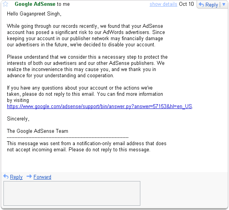Click the paragraph about disabling your account

tap(86, 35)
